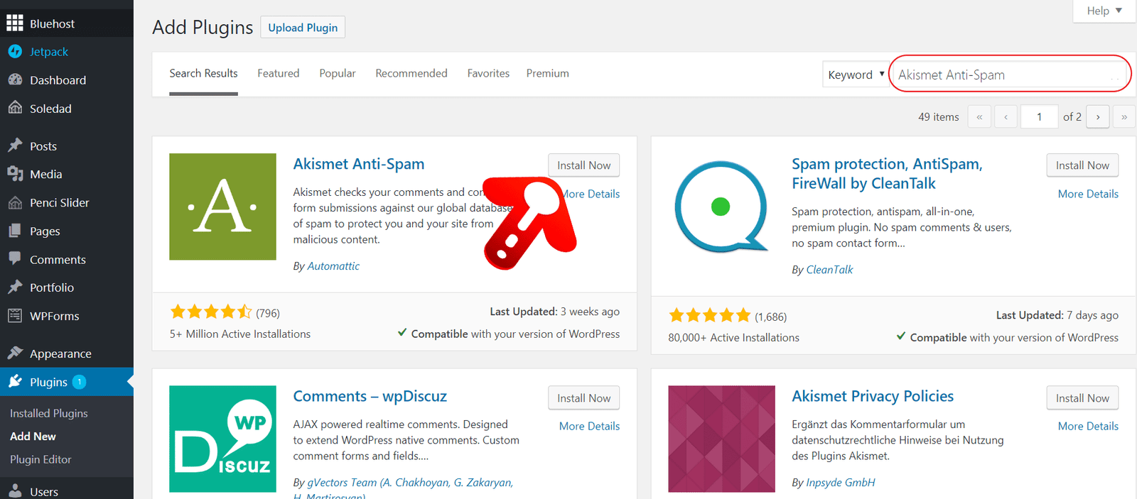Select Add New in Plugins submenu
The image size is (1137, 499).
point(33,437)
